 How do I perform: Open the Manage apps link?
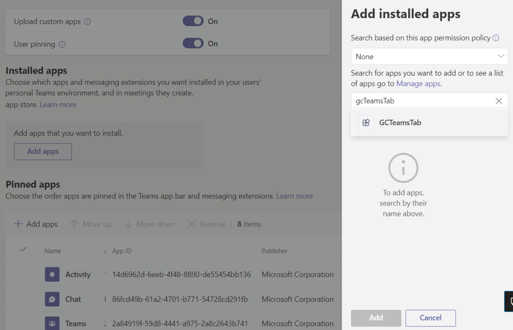pos(418,84)
